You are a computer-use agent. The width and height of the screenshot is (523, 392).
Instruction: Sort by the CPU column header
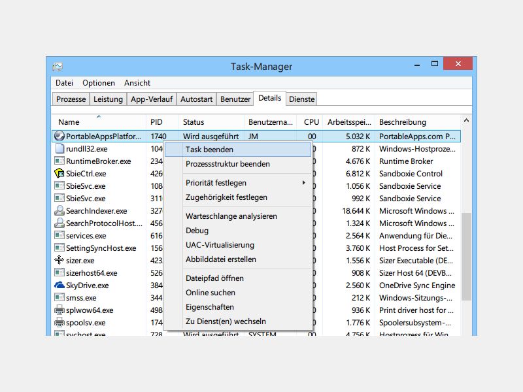(309, 122)
